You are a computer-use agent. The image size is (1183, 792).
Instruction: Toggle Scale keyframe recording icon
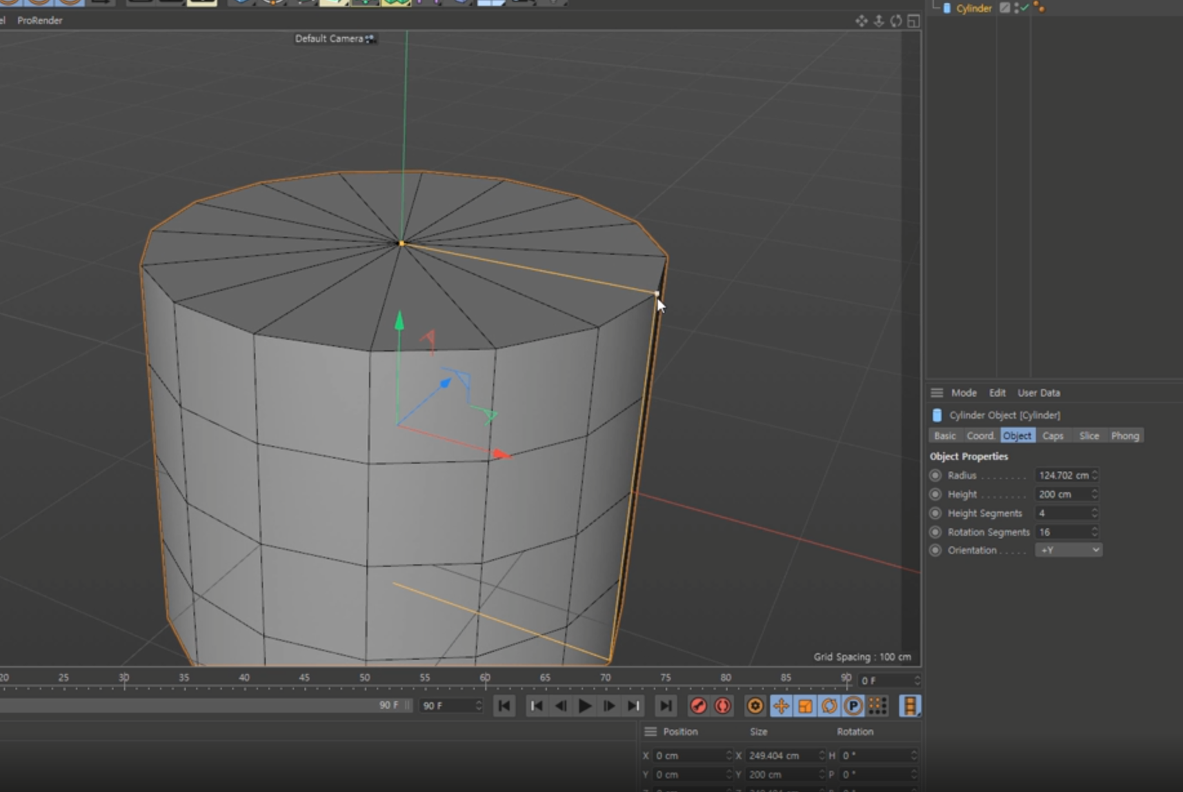click(x=805, y=706)
